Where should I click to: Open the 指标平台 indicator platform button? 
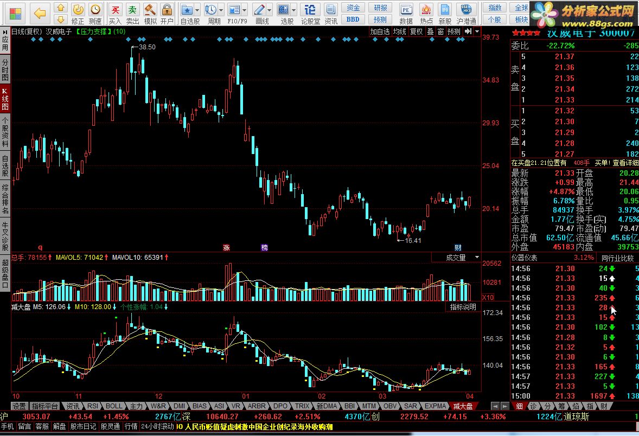[45, 406]
